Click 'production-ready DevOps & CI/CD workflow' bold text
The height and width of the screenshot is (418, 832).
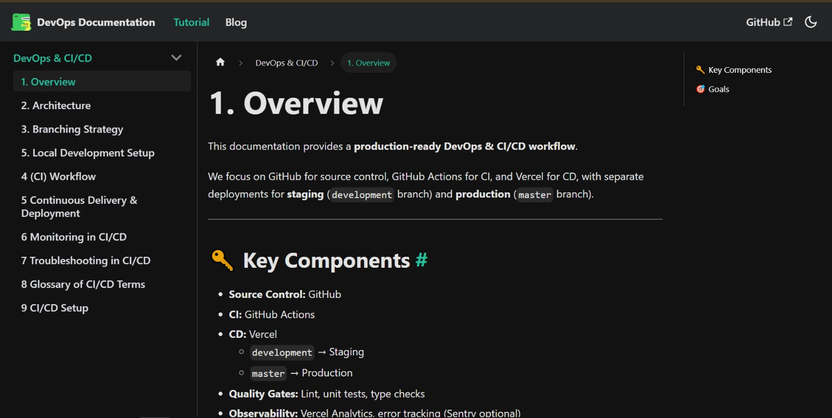point(465,146)
